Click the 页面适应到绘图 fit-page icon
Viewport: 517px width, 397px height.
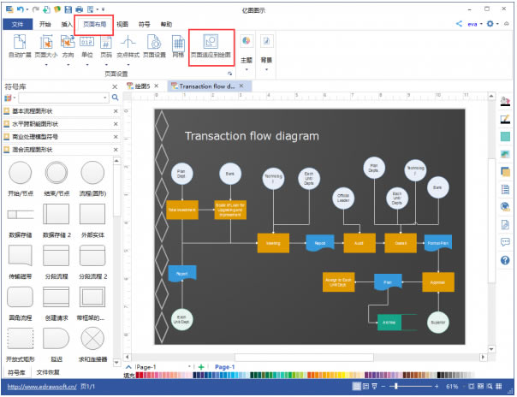(x=211, y=43)
